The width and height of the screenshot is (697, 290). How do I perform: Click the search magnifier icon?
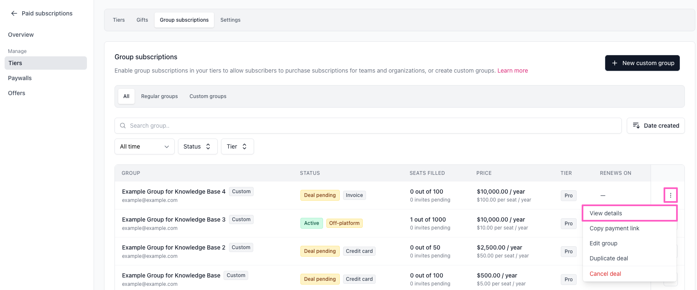pos(123,126)
